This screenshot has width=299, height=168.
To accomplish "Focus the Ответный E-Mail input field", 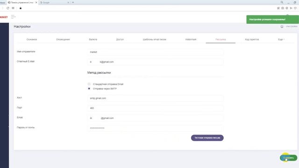I will coord(156,62).
